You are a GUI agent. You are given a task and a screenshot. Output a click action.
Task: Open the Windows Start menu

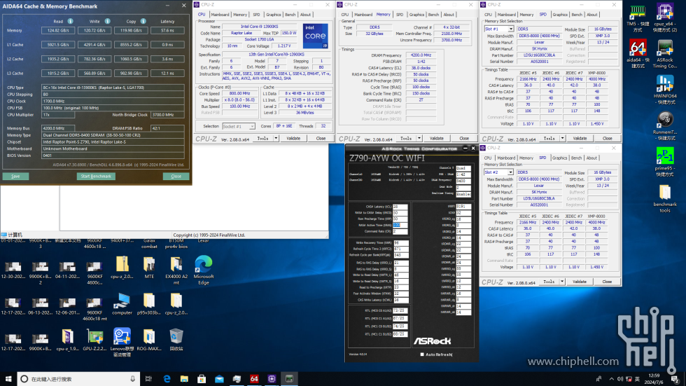[x=8, y=379]
